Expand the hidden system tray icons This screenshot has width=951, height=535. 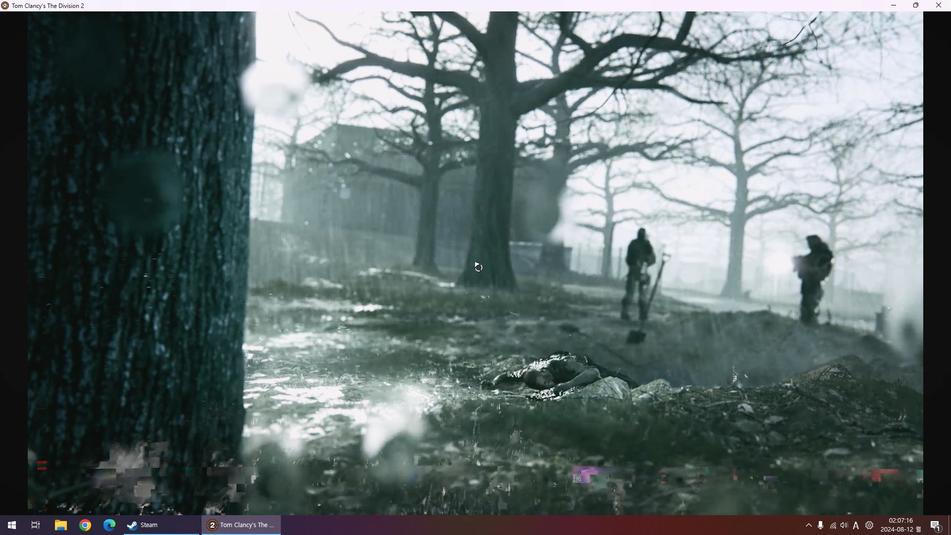[x=809, y=525]
